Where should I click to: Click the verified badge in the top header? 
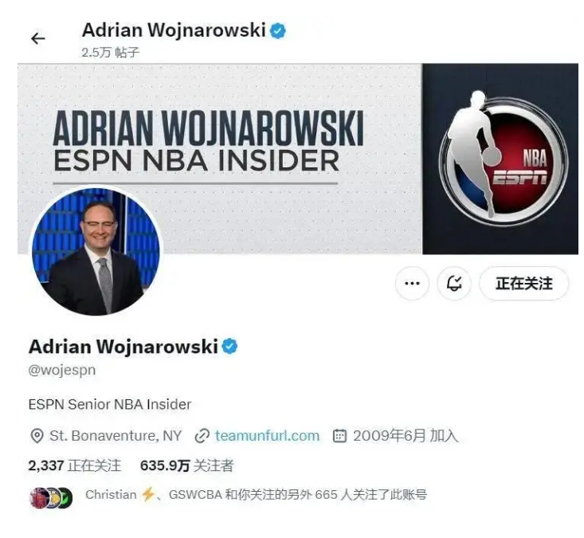click(x=278, y=30)
